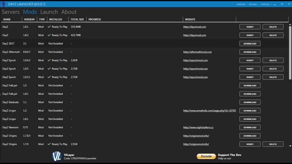Download DayZ 2017 mod

pos(250,44)
